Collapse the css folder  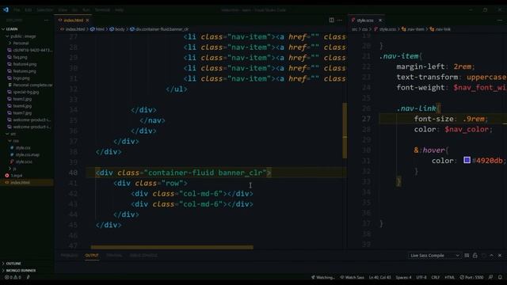click(x=13, y=141)
